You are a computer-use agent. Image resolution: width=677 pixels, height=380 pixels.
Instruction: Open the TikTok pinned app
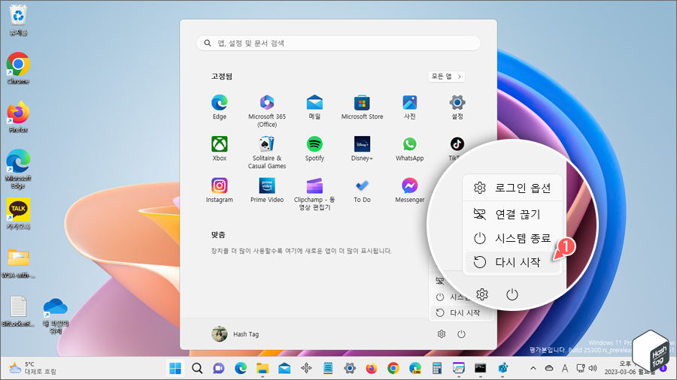pyautogui.click(x=457, y=147)
